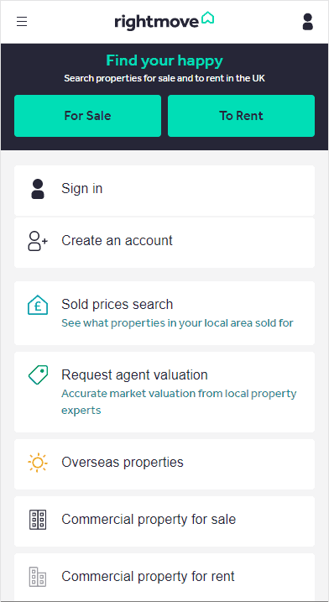
Task: Select the To Rent button
Action: [241, 116]
